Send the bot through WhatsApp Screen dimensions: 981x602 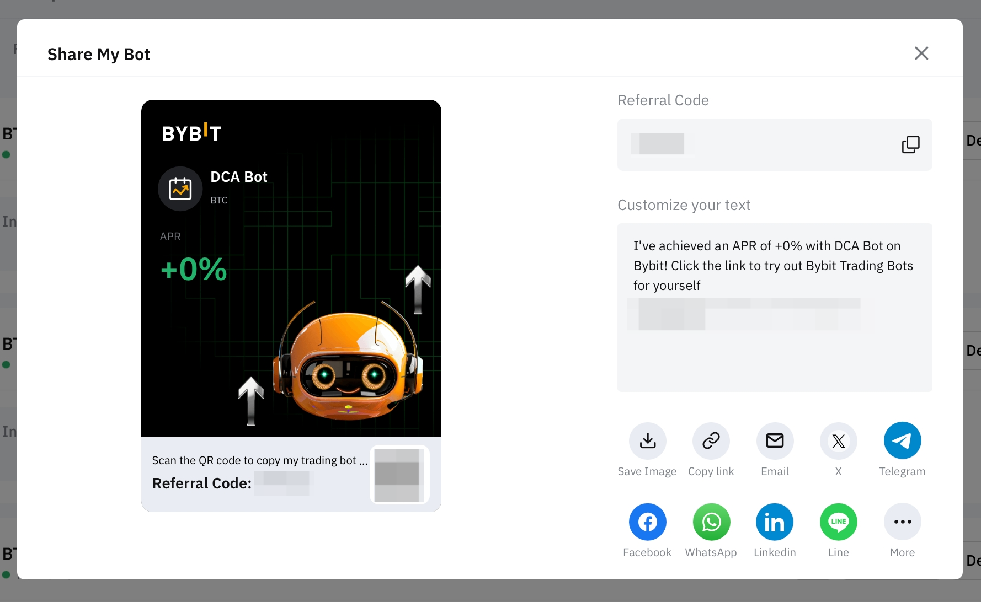[x=711, y=522]
